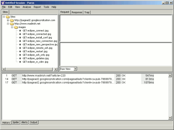The image size is (174, 130).
Task: Click bullet icon beside GET:eclipse_new_connection.jpg
Action: click(x=20, y=41)
